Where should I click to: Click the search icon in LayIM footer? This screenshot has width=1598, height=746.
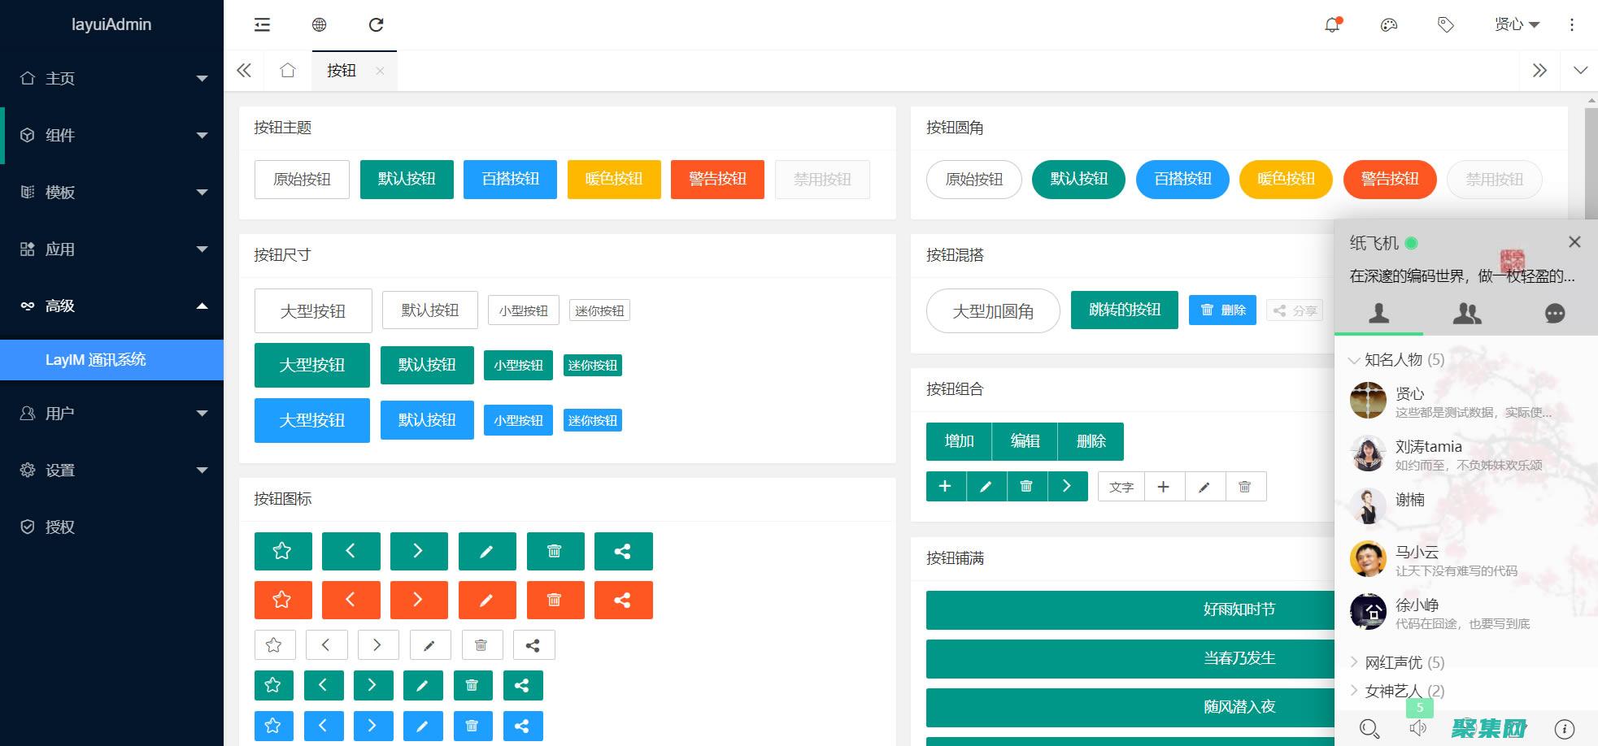tap(1369, 728)
